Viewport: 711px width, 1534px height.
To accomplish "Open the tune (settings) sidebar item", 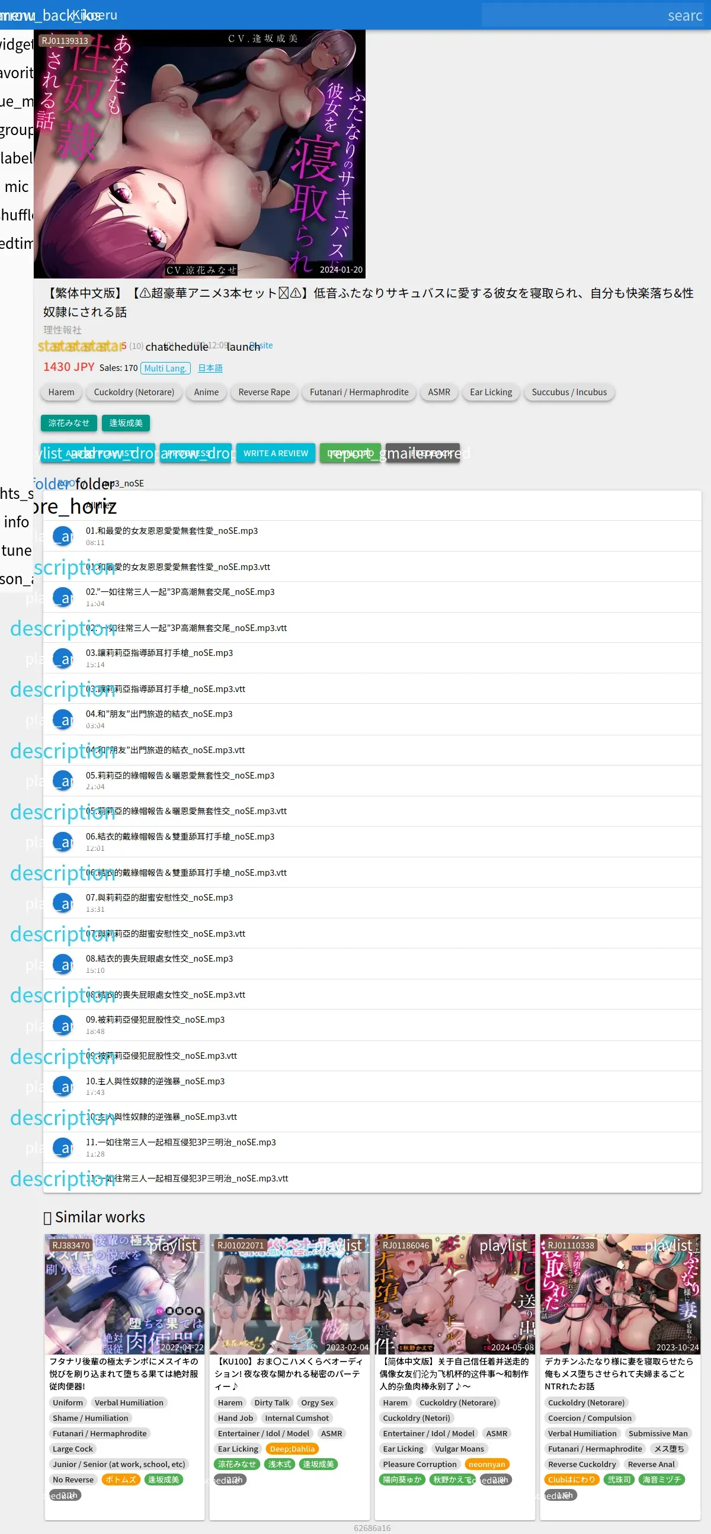I will [17, 550].
